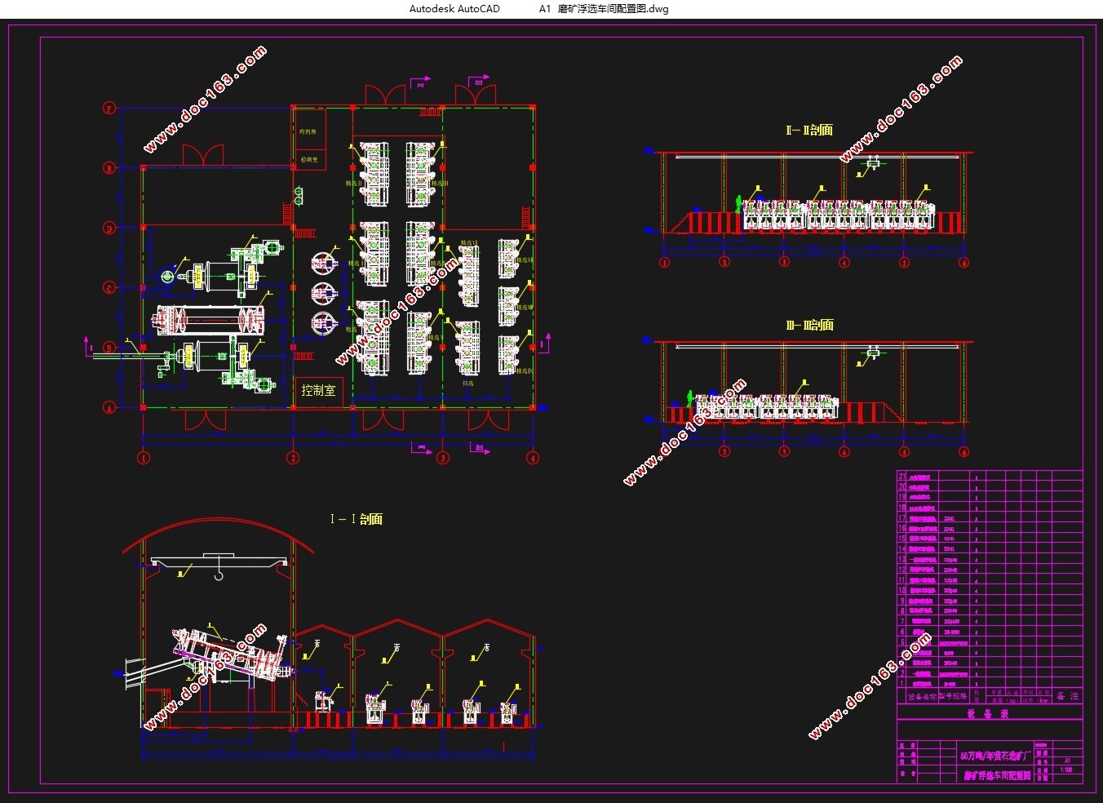Select axis bubble 2 below the floor plan
The width and height of the screenshot is (1103, 803).
click(x=293, y=458)
